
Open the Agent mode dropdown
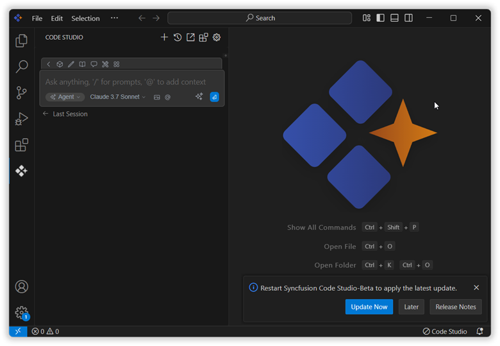[65, 97]
